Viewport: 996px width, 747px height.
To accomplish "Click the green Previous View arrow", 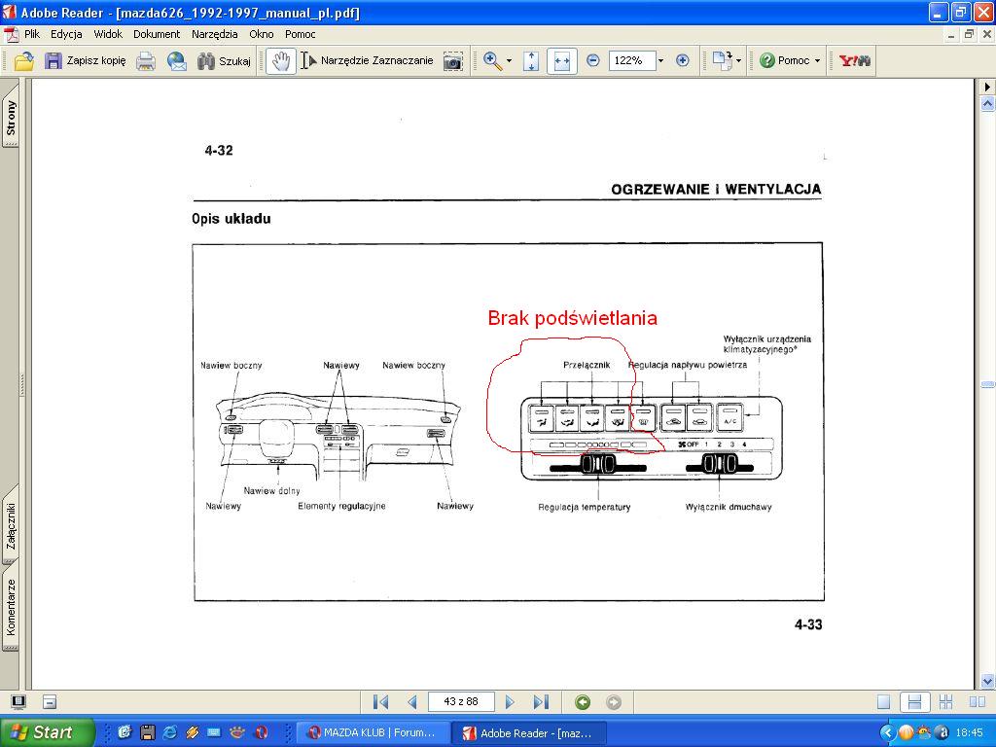I will pos(583,702).
